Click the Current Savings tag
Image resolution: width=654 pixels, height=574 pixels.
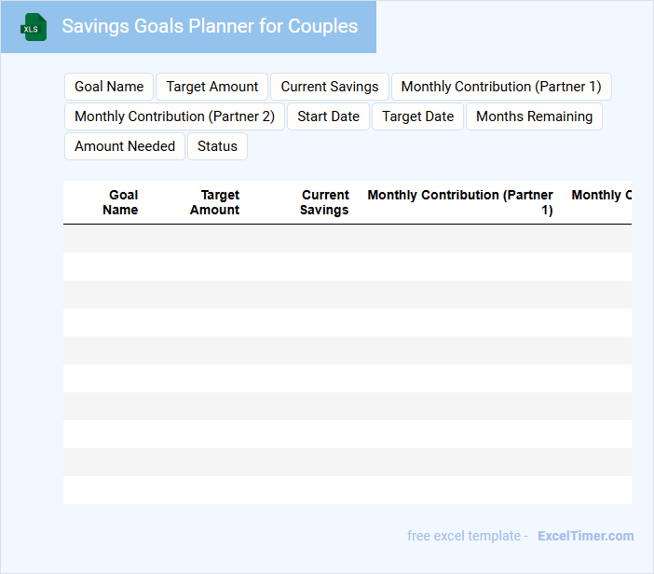pos(330,87)
